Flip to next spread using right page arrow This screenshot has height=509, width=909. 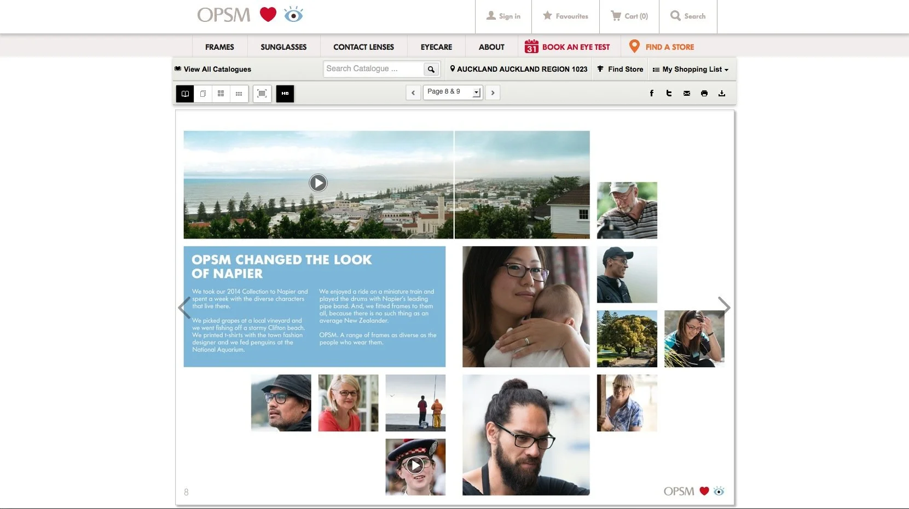724,308
